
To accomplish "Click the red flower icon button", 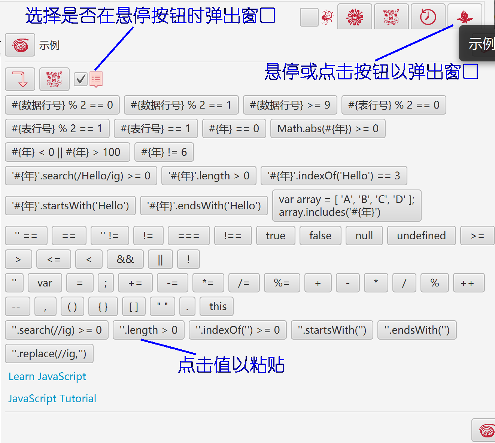I will click(355, 16).
